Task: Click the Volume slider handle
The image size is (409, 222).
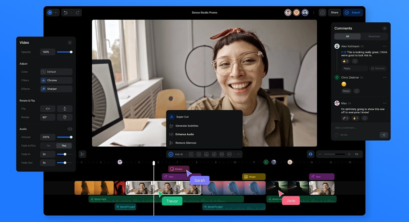Action: click(x=71, y=137)
